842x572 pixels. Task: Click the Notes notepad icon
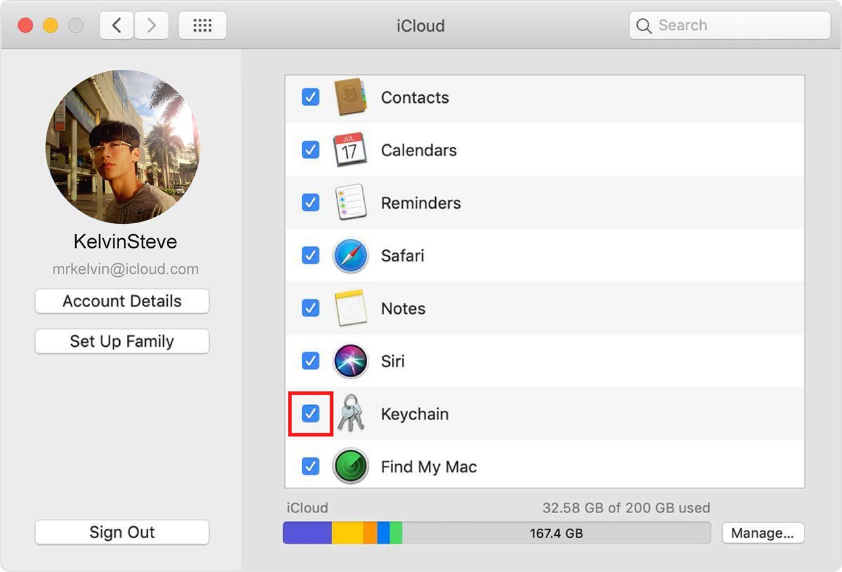click(x=350, y=308)
